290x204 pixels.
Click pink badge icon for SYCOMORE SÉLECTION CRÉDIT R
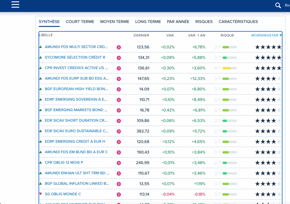119,58
